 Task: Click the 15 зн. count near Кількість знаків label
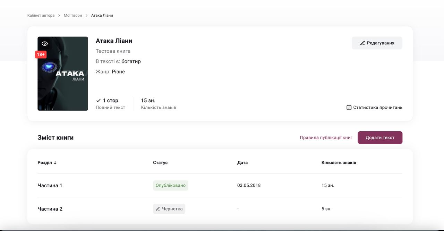pos(148,100)
